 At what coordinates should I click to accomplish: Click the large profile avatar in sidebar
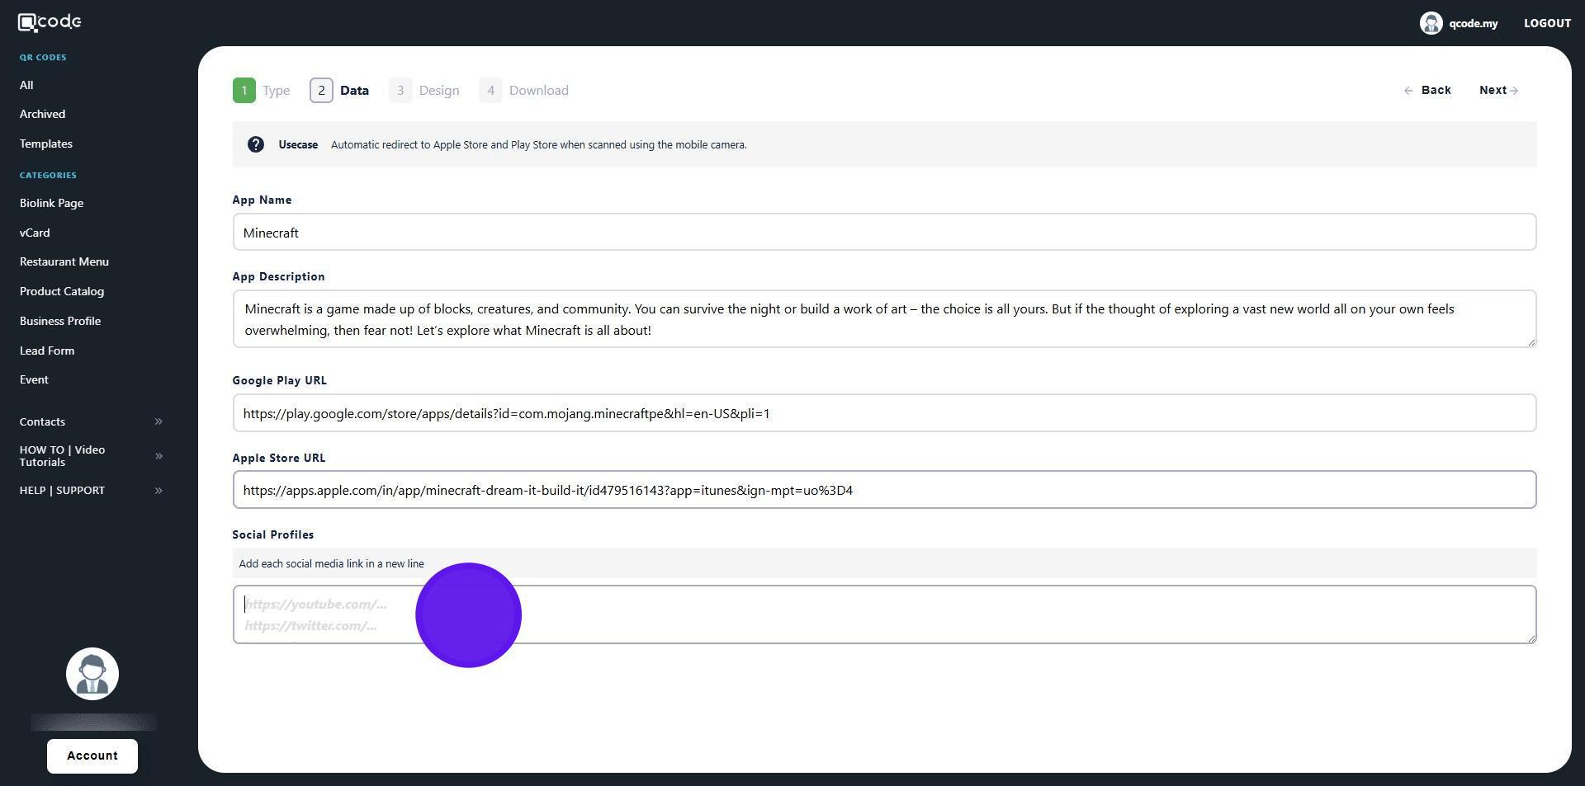[92, 674]
